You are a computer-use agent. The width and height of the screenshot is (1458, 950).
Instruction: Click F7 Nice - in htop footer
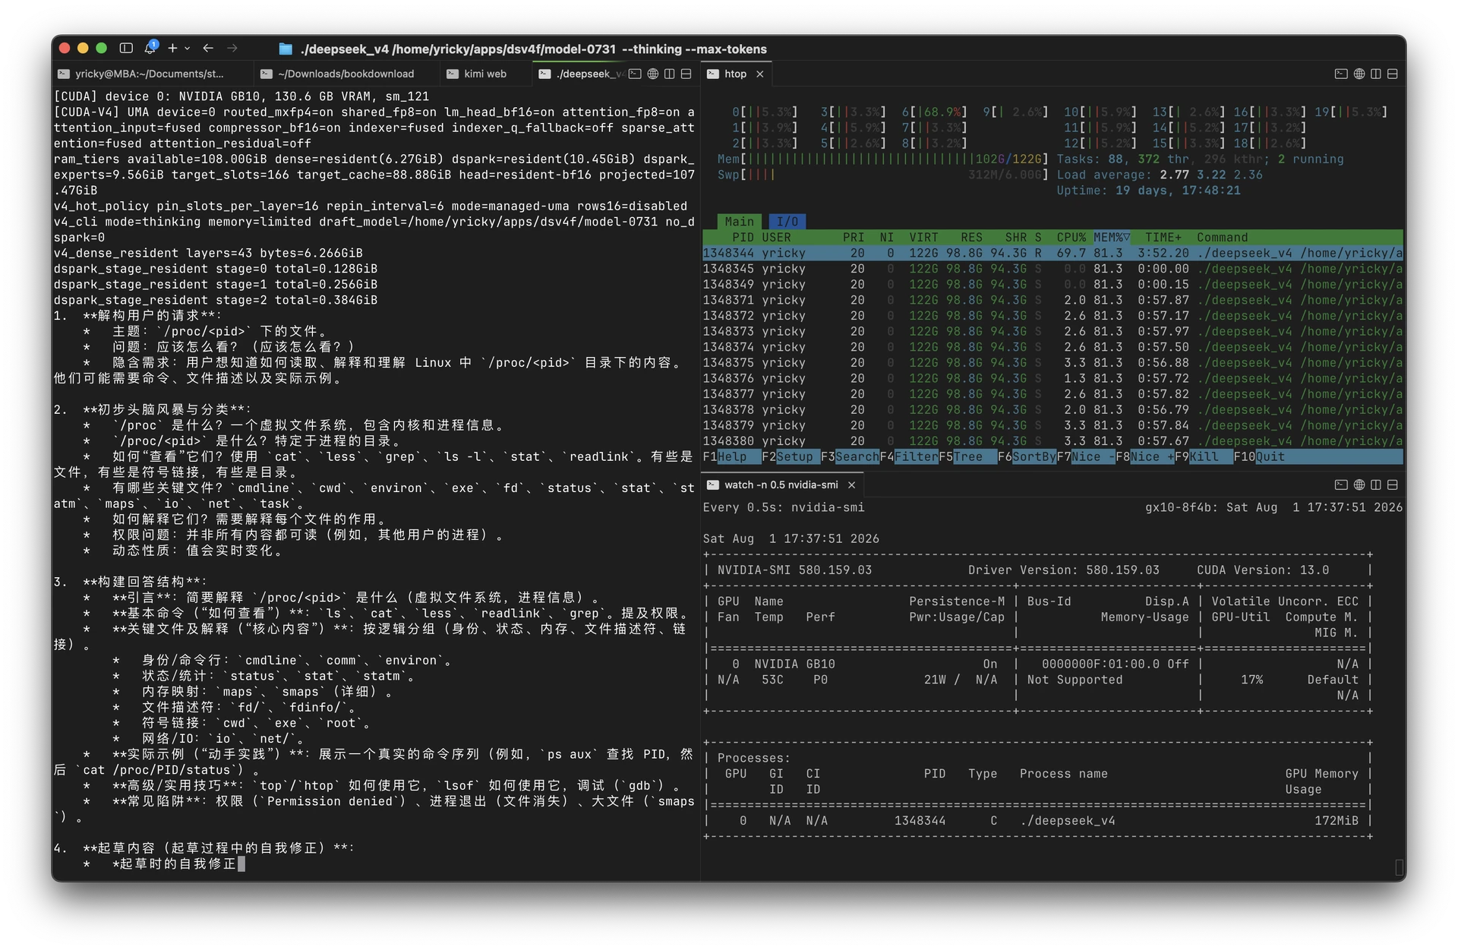click(1085, 456)
